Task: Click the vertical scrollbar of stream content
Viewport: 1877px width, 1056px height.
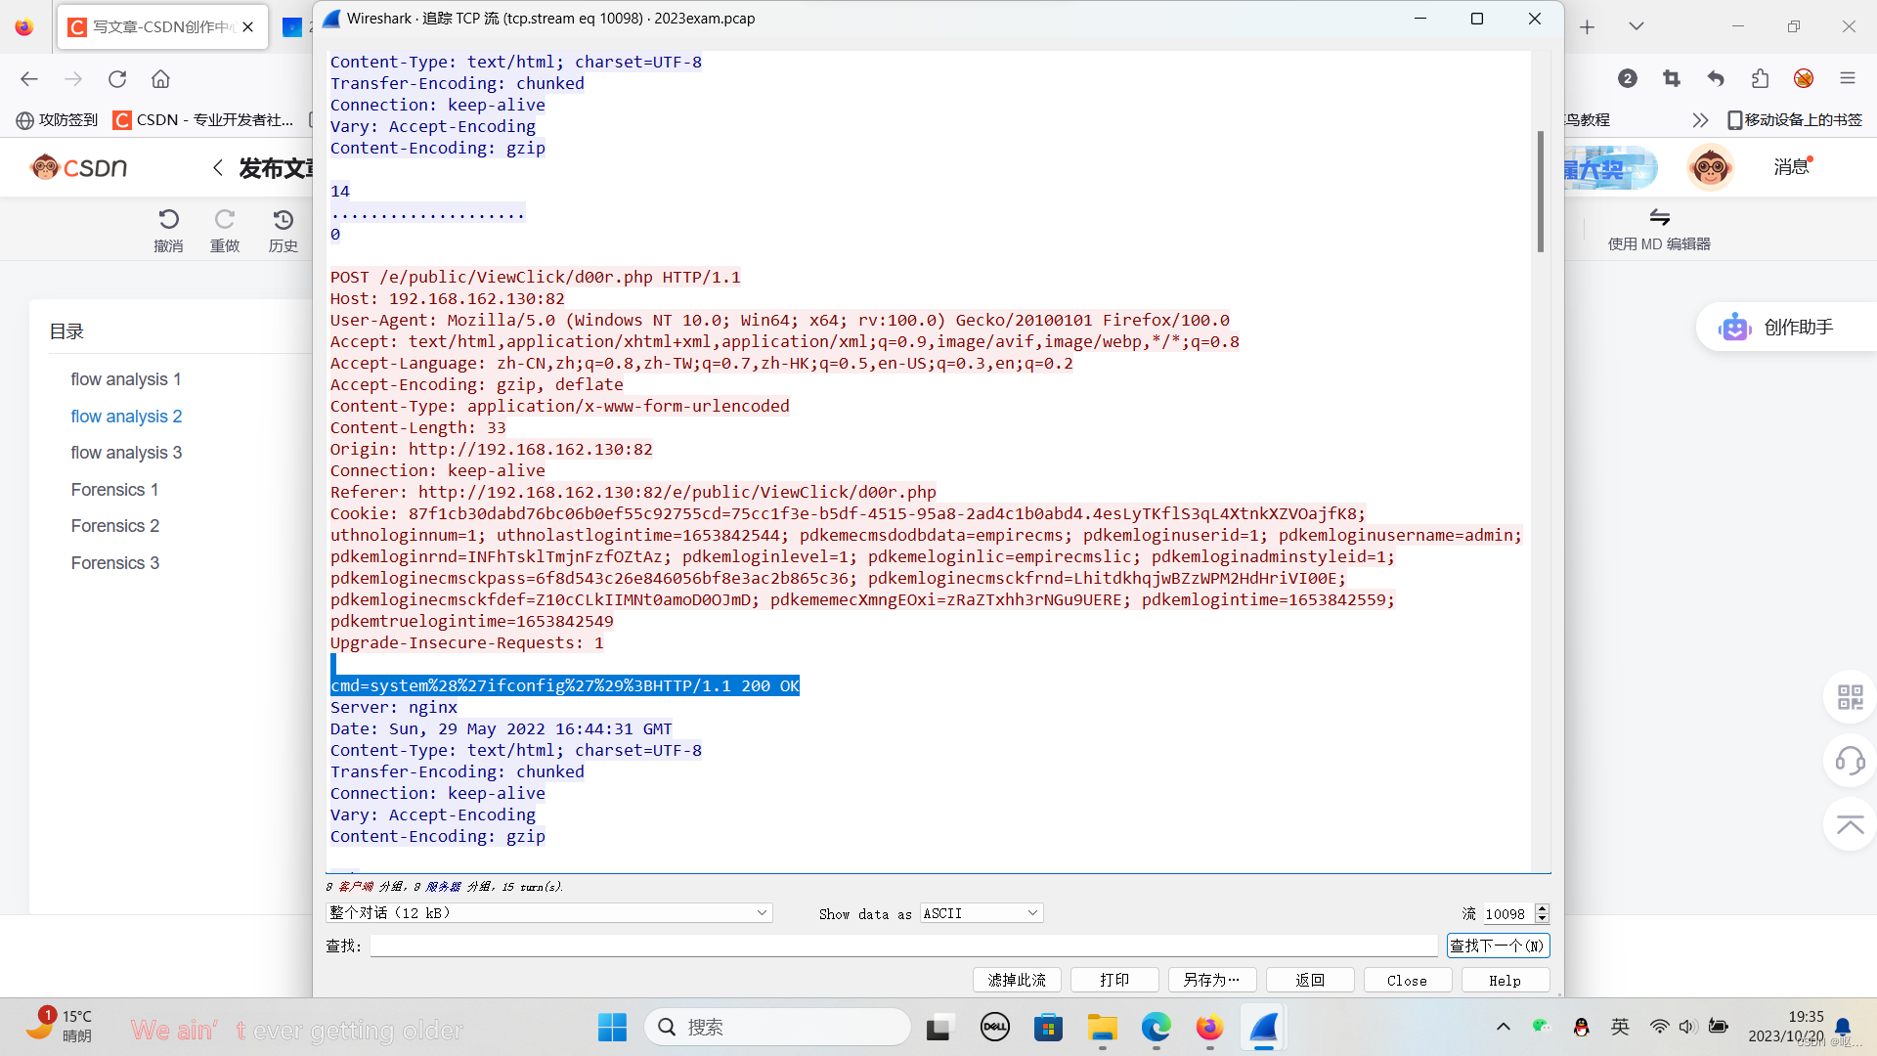Action: pyautogui.click(x=1541, y=192)
